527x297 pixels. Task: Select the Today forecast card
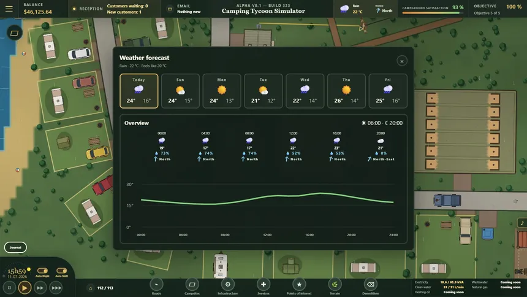[x=139, y=91]
